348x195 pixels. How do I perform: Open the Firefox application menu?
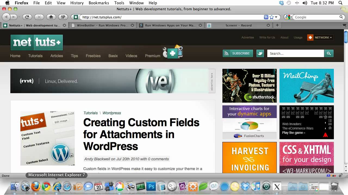pyautogui.click(x=21, y=3)
